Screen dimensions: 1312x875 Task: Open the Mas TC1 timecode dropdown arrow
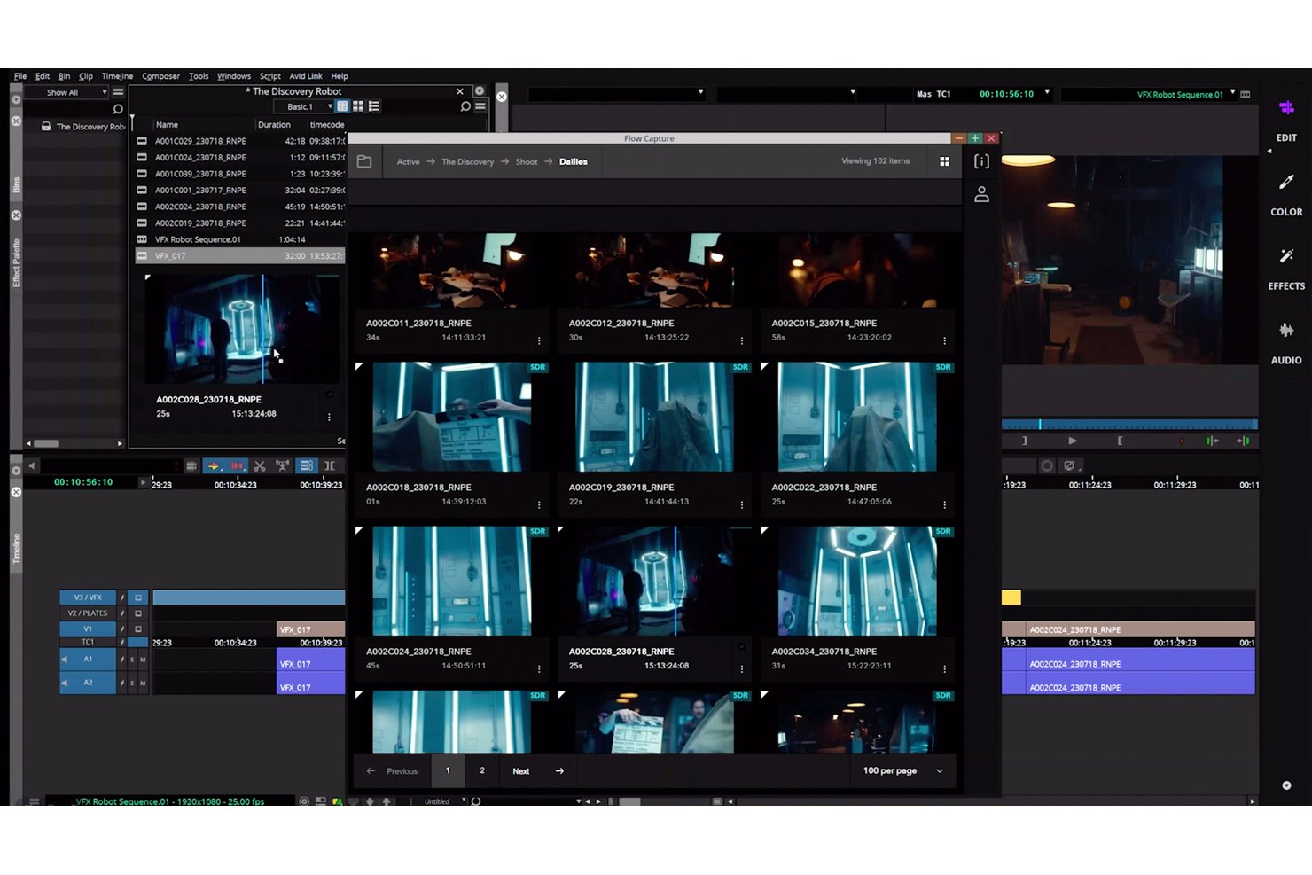1047,92
